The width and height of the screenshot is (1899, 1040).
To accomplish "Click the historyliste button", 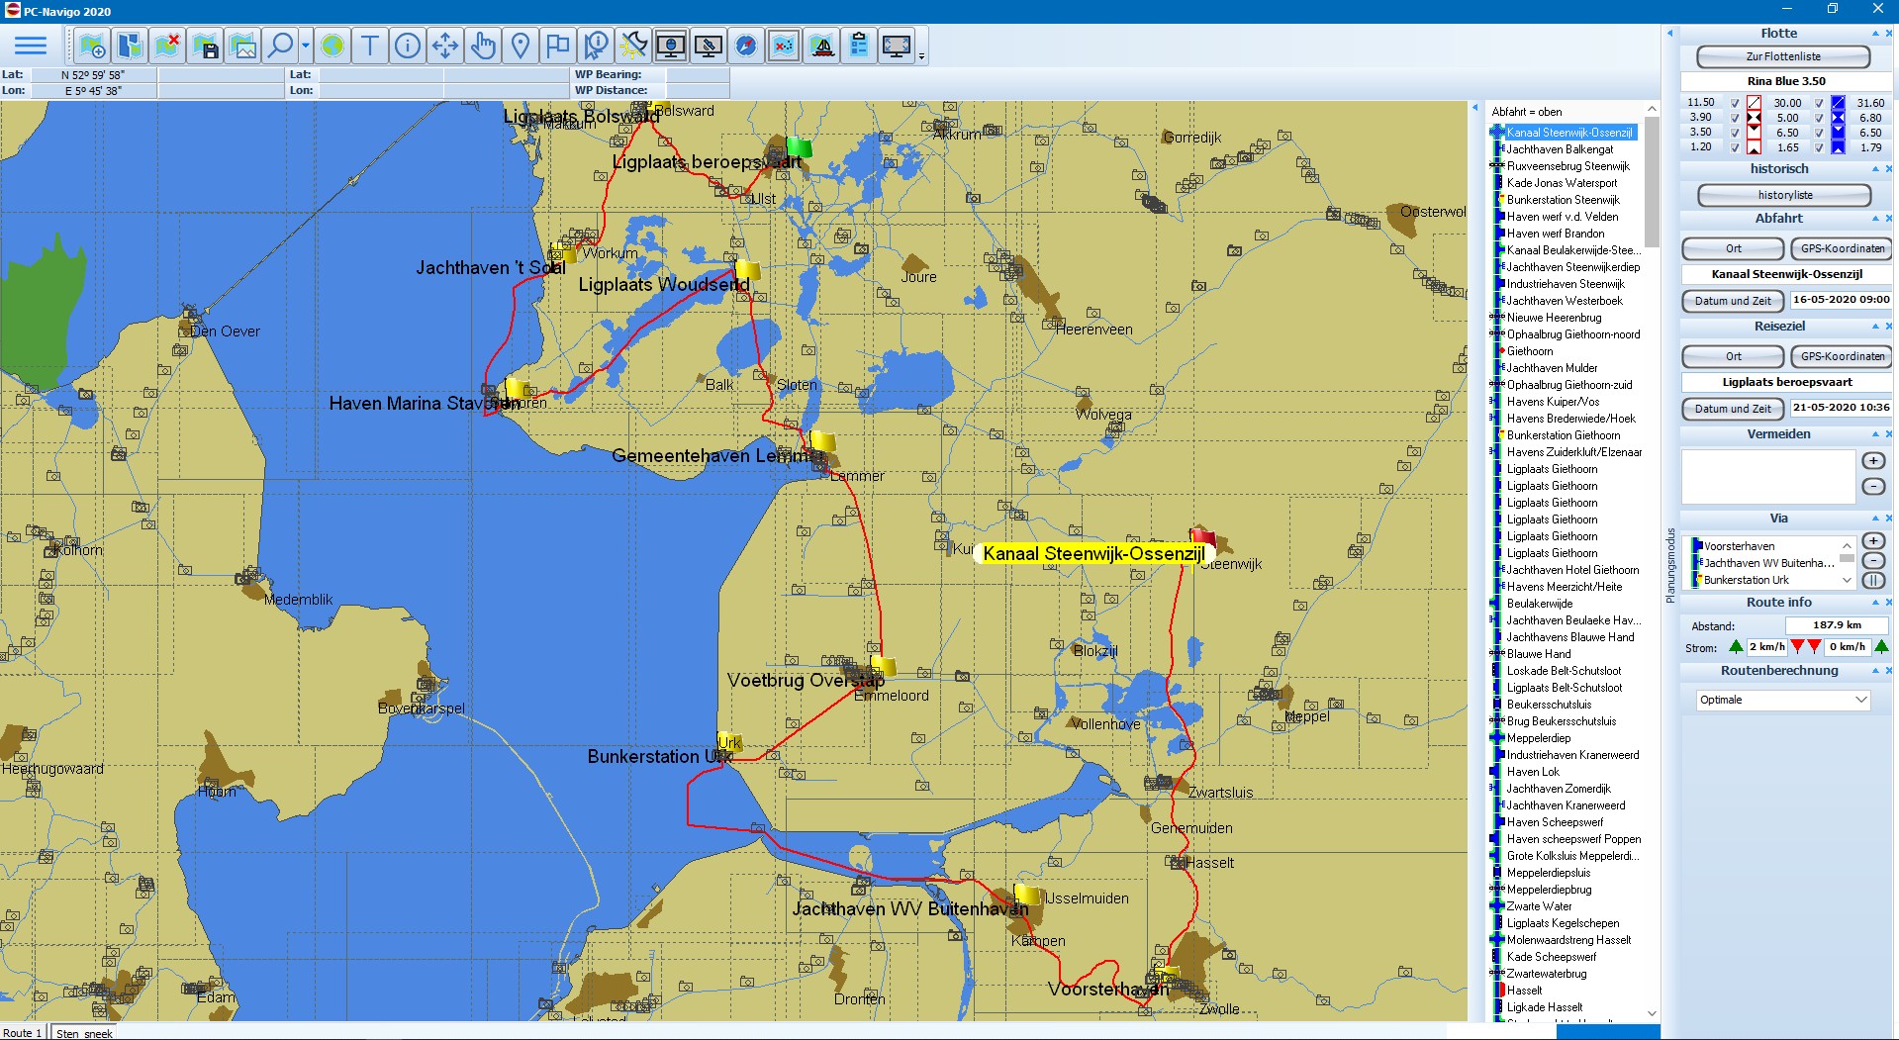I will pos(1784,196).
